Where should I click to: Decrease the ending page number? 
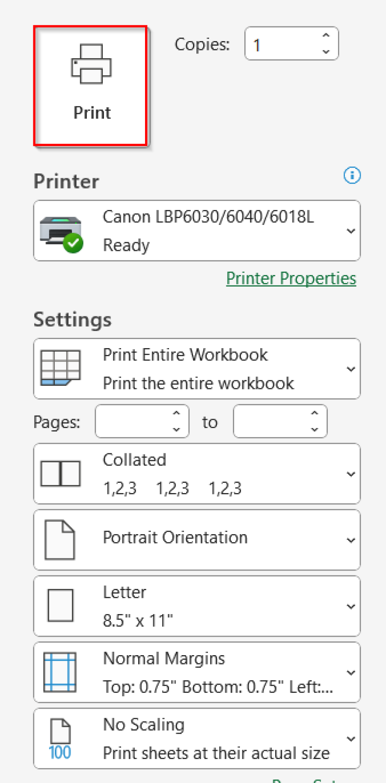(314, 429)
